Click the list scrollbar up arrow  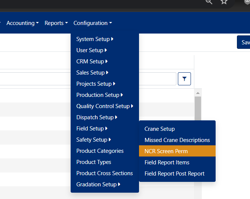[x=198, y=93]
